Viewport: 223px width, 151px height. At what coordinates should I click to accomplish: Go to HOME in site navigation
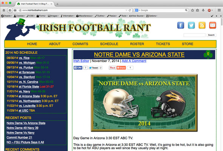(32, 44)
